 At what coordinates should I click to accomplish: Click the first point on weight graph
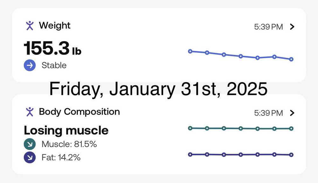(x=190, y=51)
